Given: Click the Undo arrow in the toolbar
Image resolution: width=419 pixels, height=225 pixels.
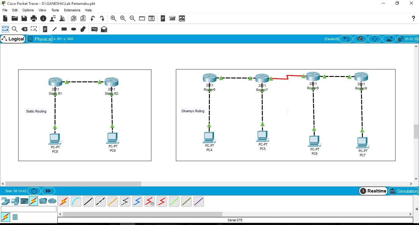Looking at the screenshot, I should point(93,19).
